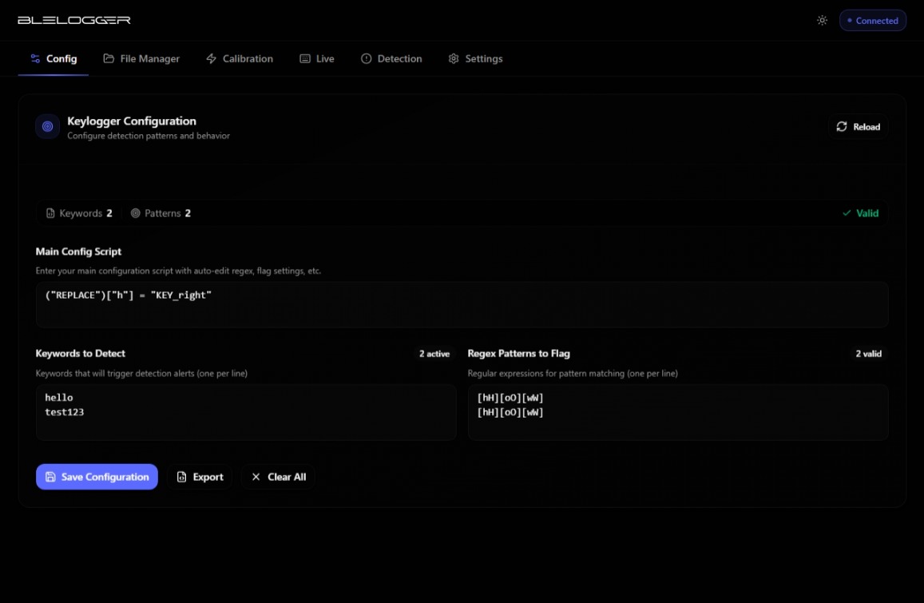Click the Connected status badge

point(872,21)
